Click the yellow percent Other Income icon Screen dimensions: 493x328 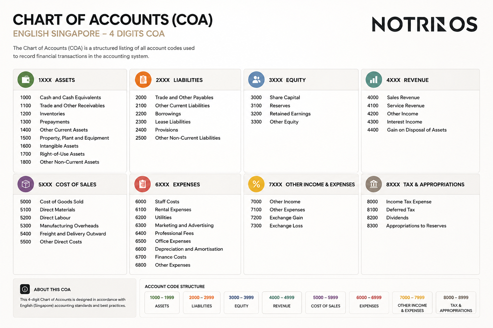coord(256,184)
